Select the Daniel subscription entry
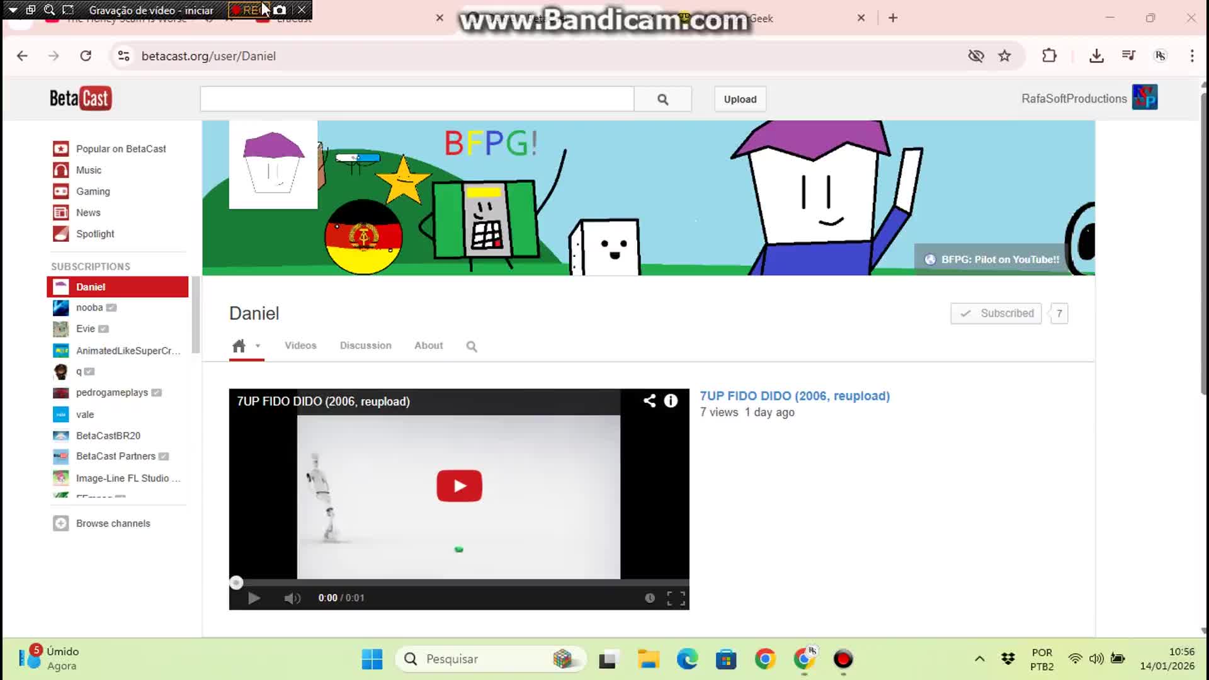The width and height of the screenshot is (1209, 680). (x=117, y=286)
